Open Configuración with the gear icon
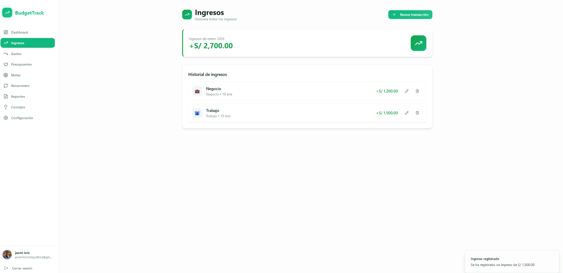 coord(6,118)
